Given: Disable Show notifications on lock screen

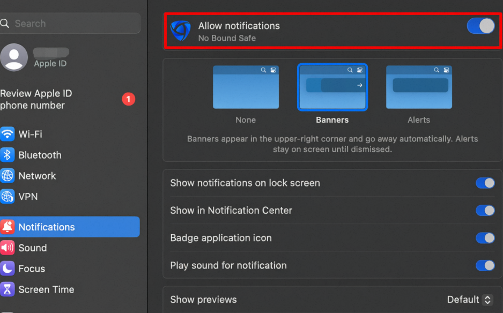Looking at the screenshot, I should 485,183.
